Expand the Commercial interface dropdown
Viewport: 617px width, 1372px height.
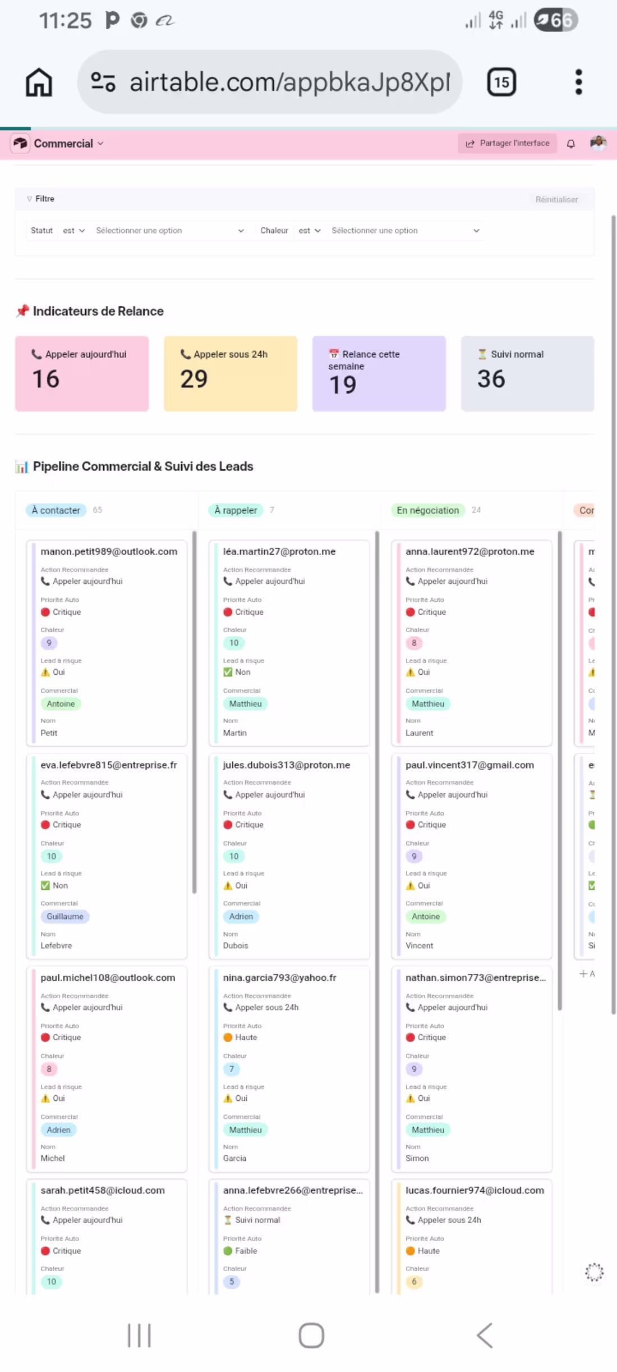tap(100, 144)
